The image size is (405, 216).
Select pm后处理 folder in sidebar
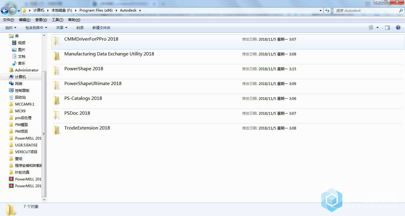point(23,118)
